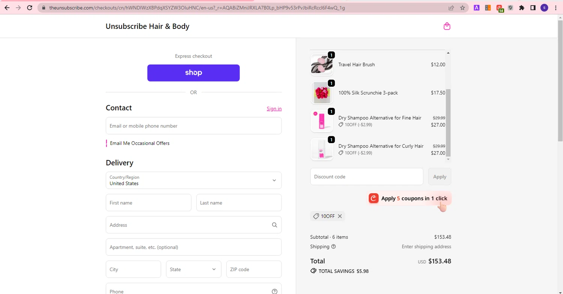Click the Email or mobile phone number field
Image resolution: width=563 pixels, height=294 pixels.
click(x=194, y=126)
